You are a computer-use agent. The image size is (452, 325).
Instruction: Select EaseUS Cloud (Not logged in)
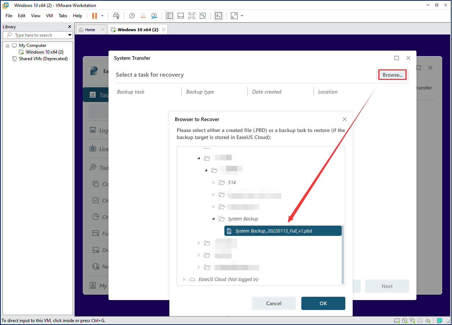pyautogui.click(x=228, y=279)
